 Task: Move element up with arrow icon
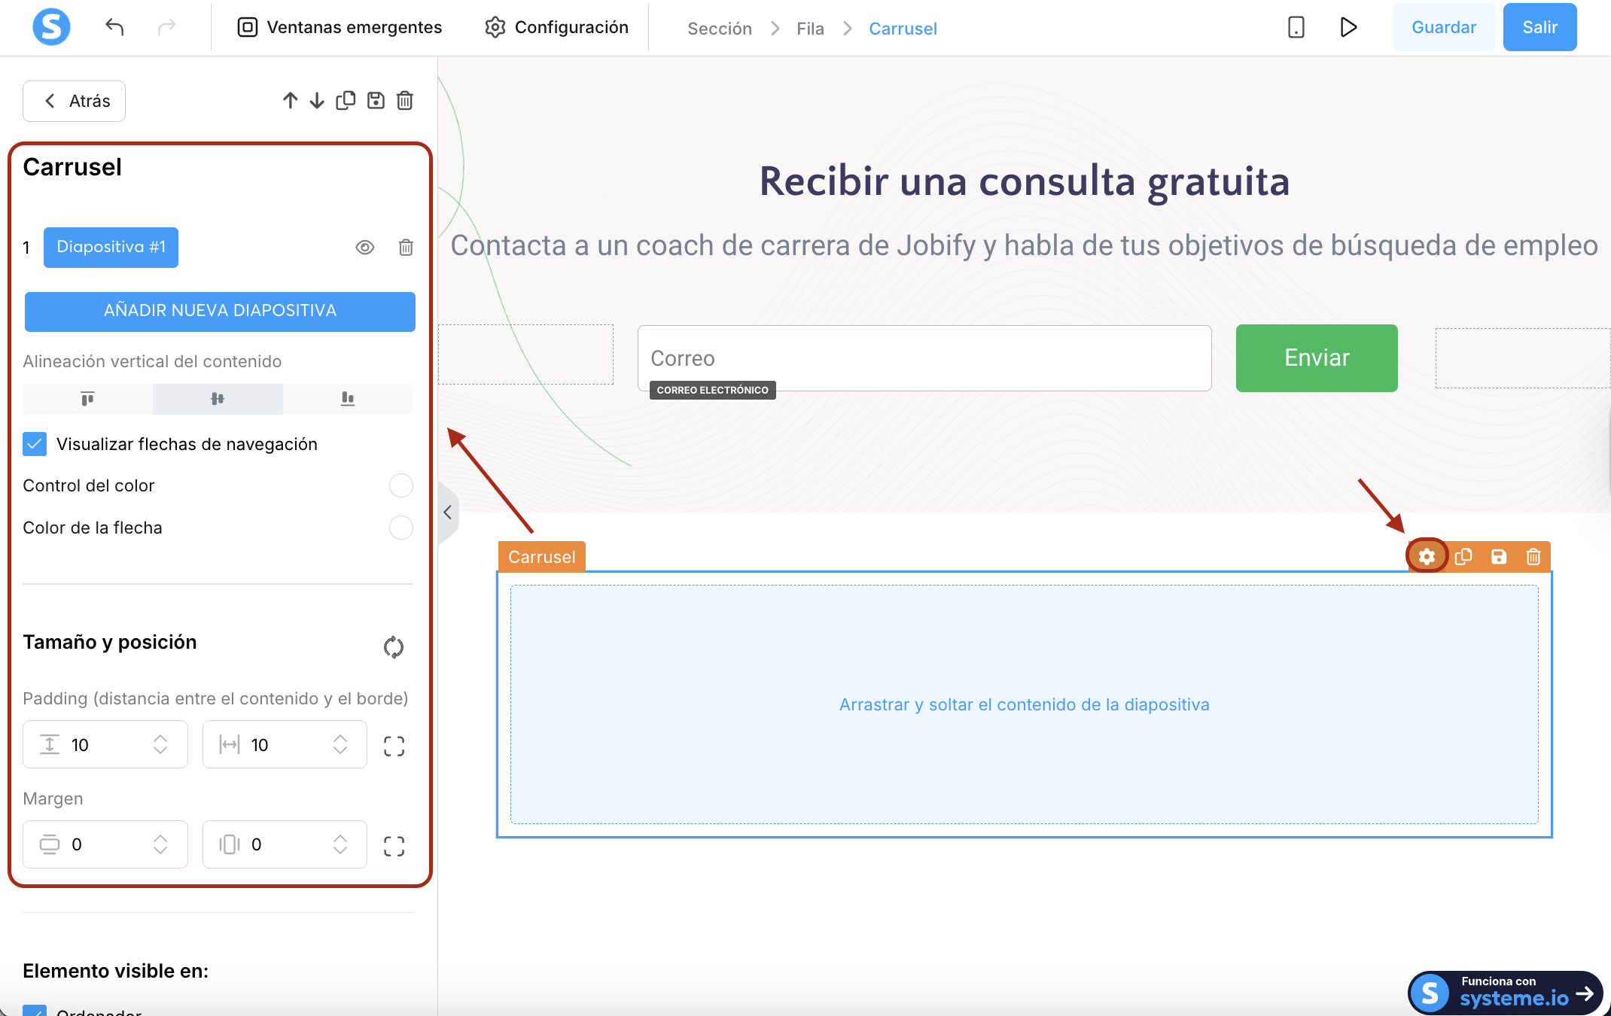click(290, 101)
